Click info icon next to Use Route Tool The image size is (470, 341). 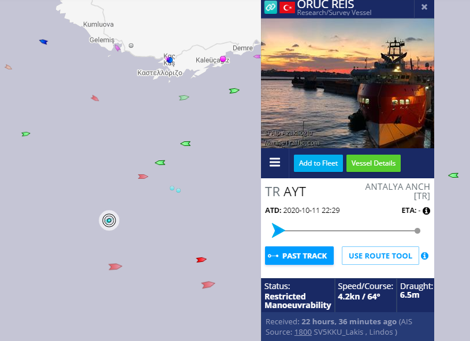coord(425,256)
